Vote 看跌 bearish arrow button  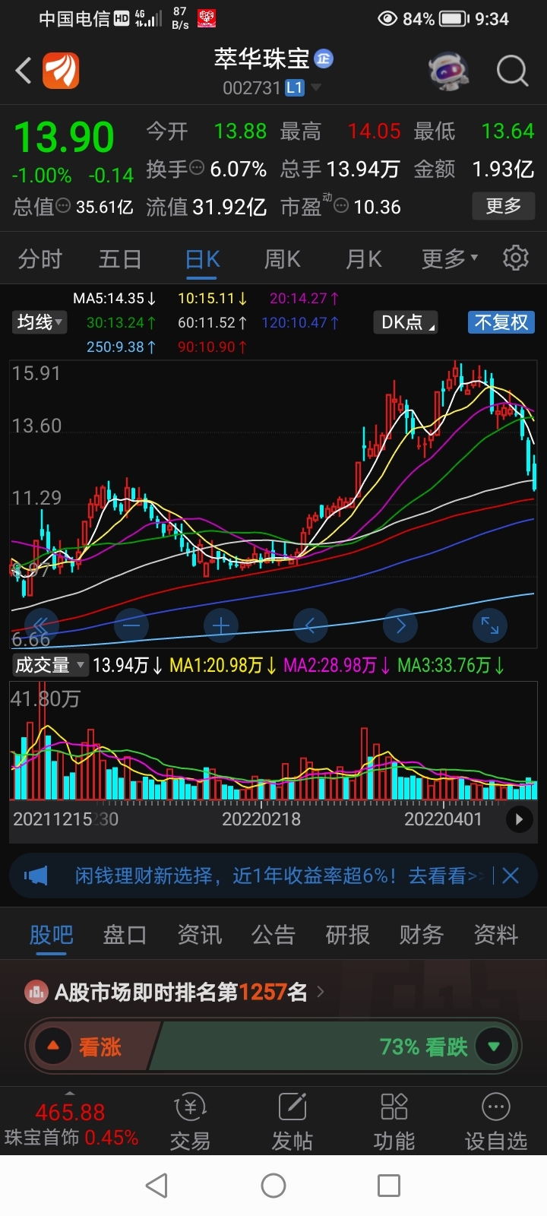tap(494, 1047)
